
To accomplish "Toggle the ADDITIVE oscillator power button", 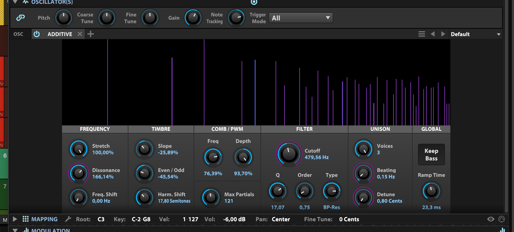I will click(37, 34).
